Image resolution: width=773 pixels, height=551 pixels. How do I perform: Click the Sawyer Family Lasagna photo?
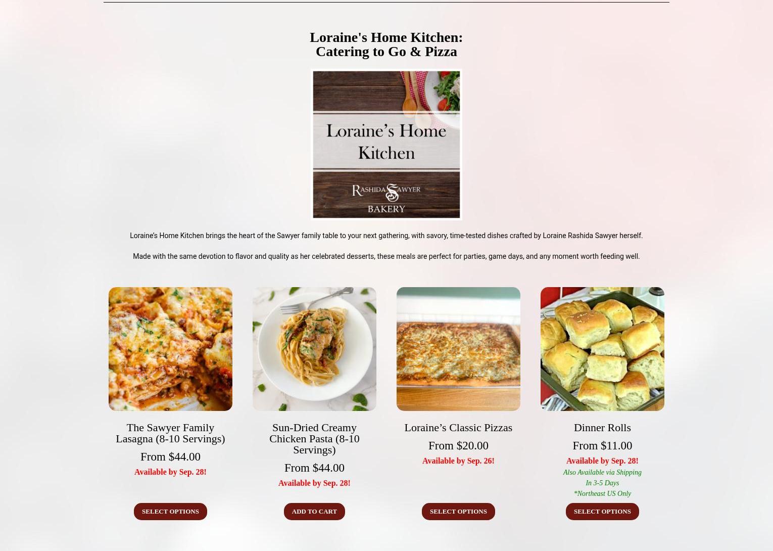click(x=170, y=349)
